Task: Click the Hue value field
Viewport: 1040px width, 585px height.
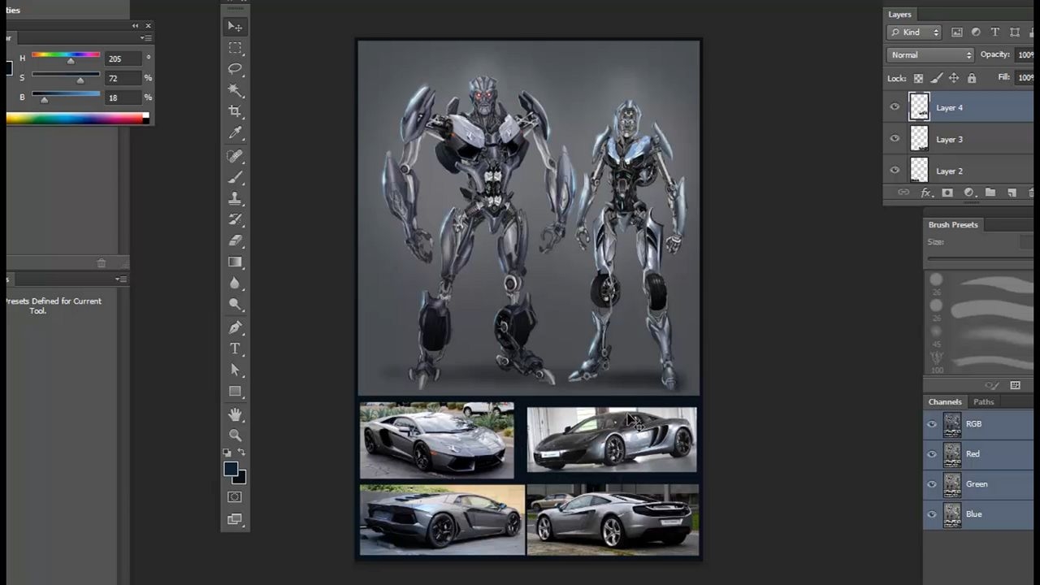Action: [122, 58]
